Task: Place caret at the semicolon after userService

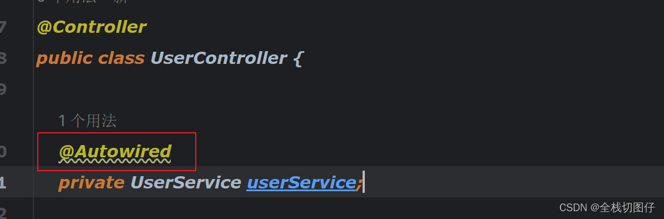Action: click(359, 183)
